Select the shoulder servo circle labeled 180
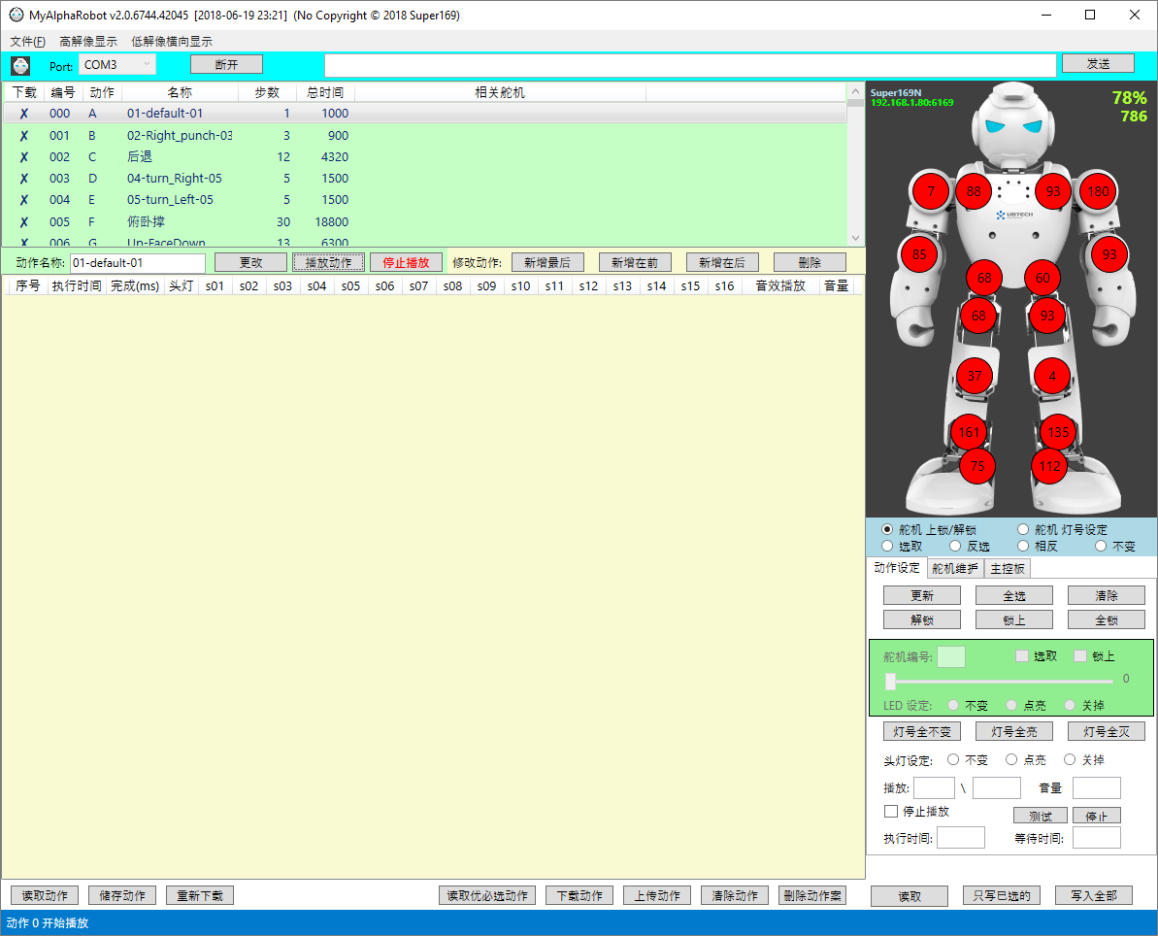The width and height of the screenshot is (1158, 936). point(1098,191)
